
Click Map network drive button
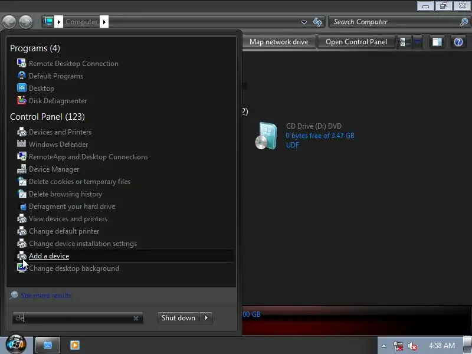pyautogui.click(x=278, y=42)
